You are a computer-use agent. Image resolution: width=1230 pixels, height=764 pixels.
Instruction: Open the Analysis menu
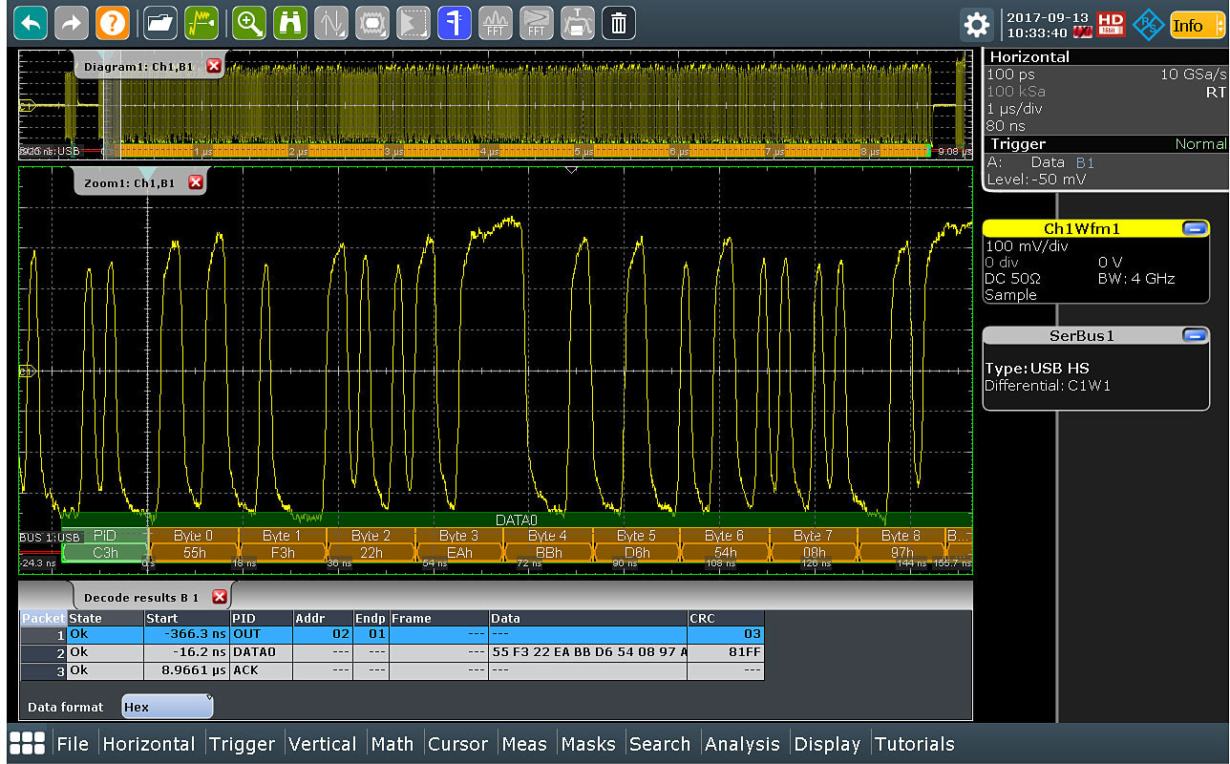pyautogui.click(x=742, y=744)
